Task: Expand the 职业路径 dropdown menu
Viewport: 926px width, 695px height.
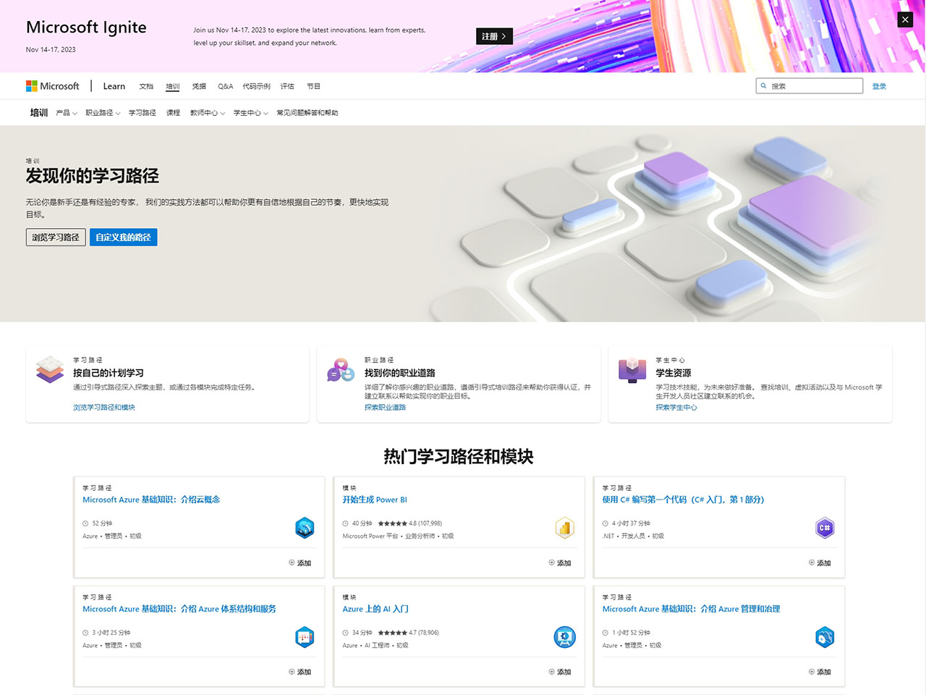Action: pos(103,113)
